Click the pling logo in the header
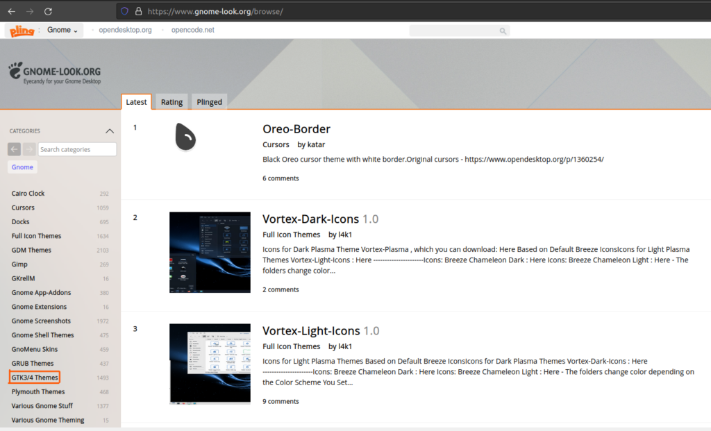Screen dimensions: 711x431 click(x=21, y=30)
